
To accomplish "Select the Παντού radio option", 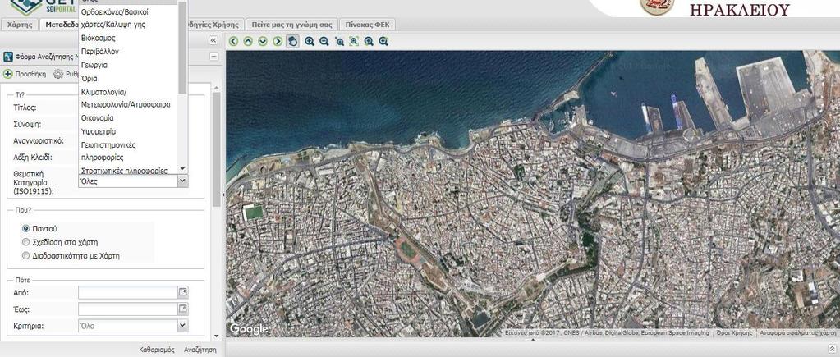I will pyautogui.click(x=25, y=228).
